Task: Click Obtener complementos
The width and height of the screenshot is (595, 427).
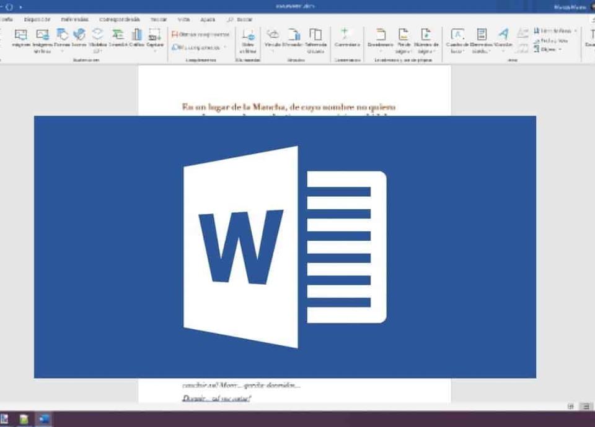Action: 200,35
